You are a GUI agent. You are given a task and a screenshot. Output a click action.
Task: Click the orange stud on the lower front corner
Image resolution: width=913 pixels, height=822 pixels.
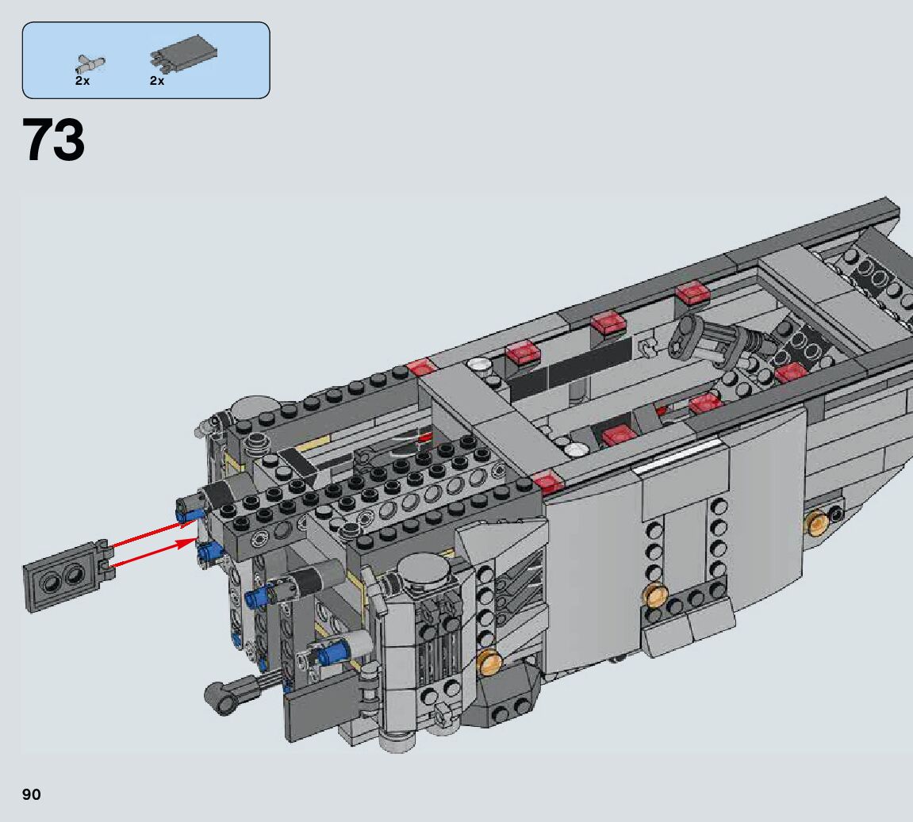click(x=490, y=659)
